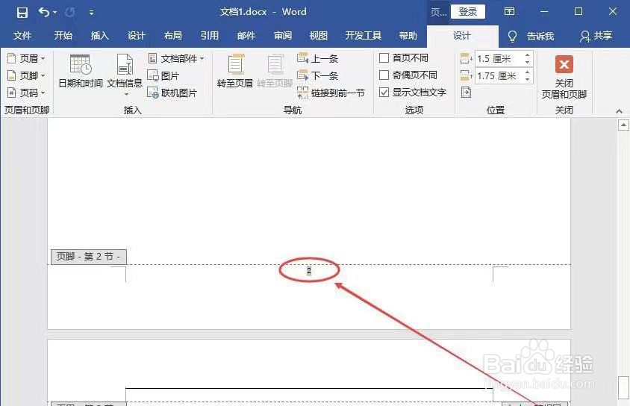Switch to the 视图 ribbon tab
The image size is (630, 406).
pos(319,36)
